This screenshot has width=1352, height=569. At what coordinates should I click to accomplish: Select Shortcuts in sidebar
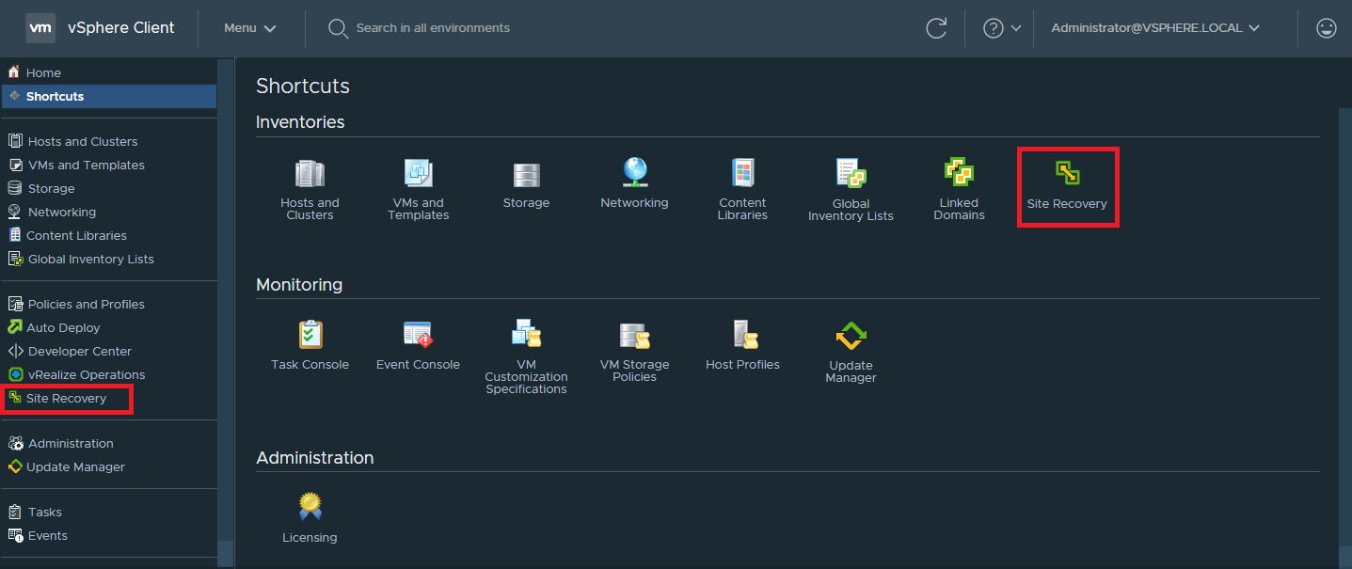(108, 96)
